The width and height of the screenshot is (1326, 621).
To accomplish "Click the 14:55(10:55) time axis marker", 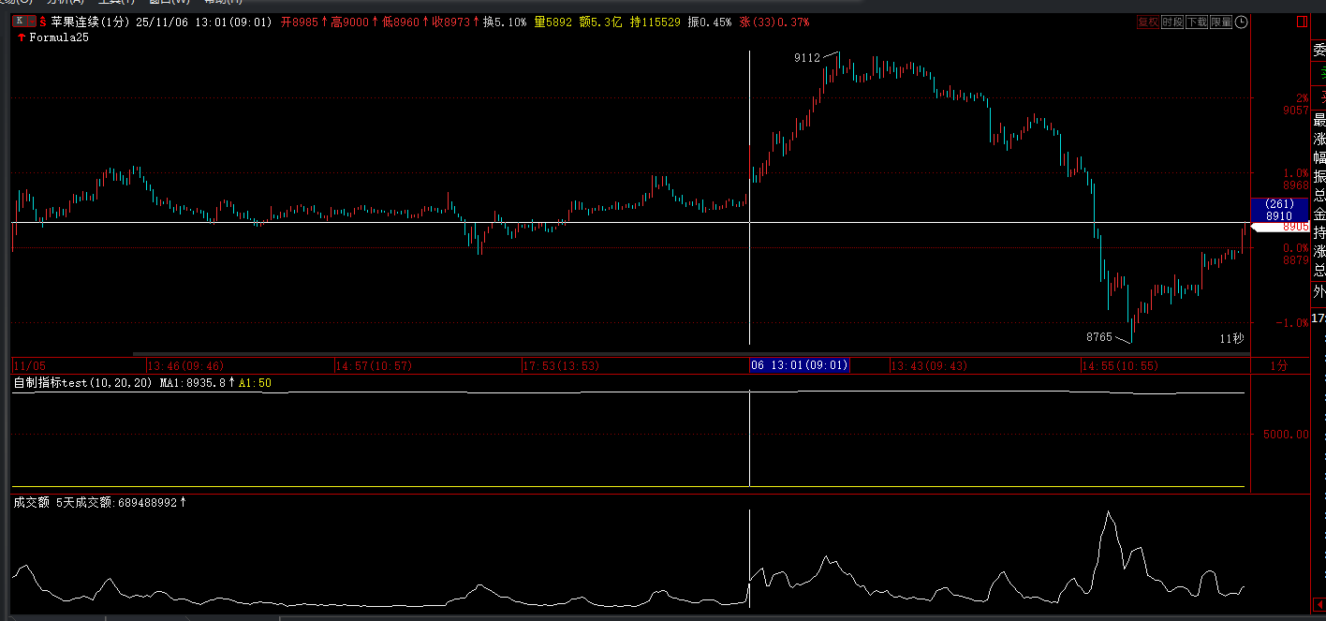I will pos(1119,365).
